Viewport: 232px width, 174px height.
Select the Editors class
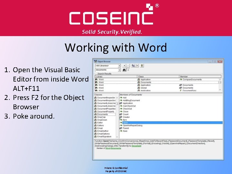click(100, 125)
